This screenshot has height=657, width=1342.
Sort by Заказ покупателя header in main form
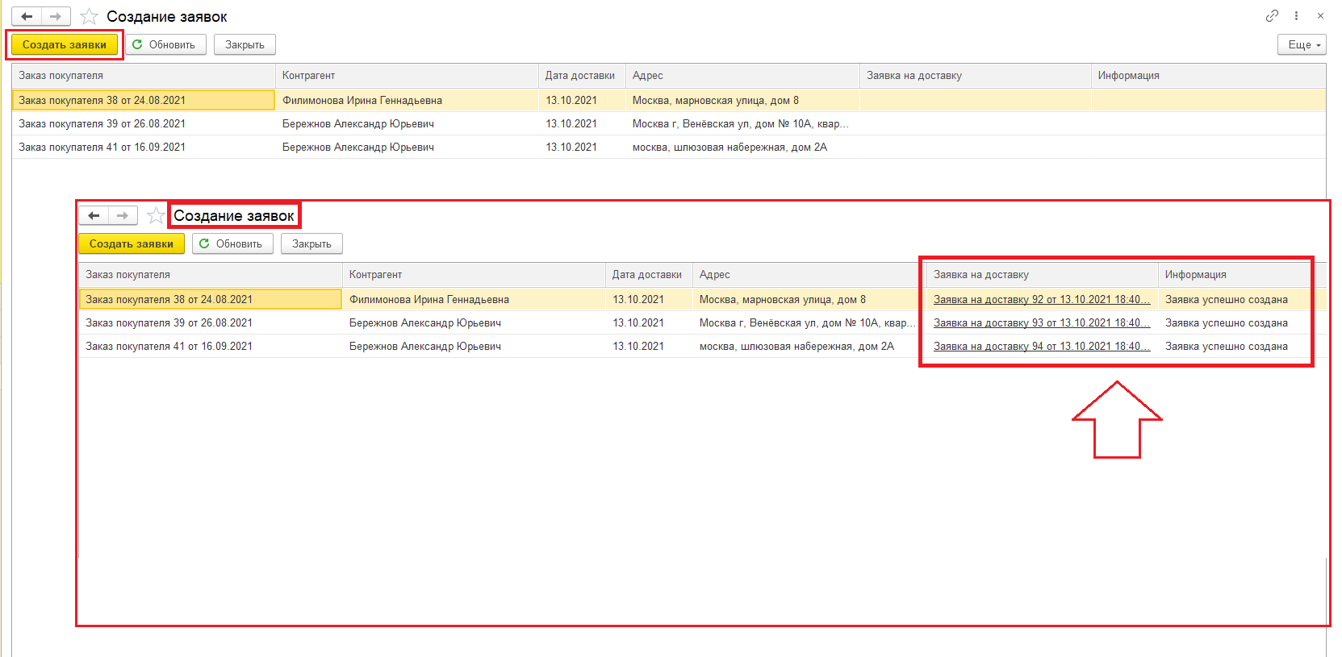click(144, 75)
